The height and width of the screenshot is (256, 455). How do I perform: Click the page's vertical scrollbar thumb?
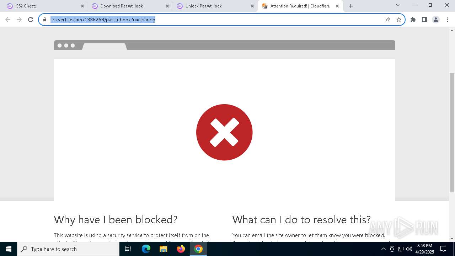[x=452, y=132]
